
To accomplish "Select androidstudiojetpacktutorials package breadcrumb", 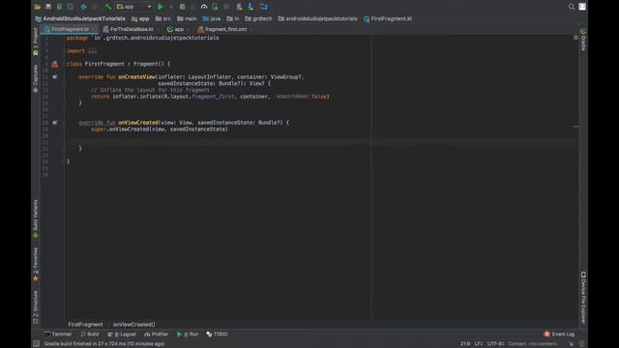I will [317, 18].
